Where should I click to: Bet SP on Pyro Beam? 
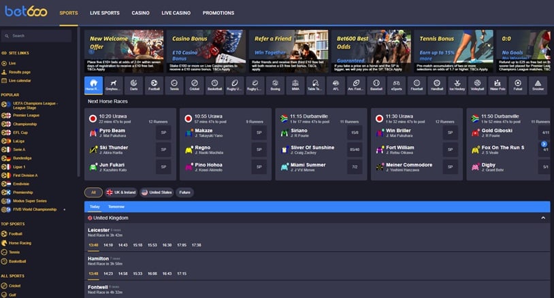pyautogui.click(x=163, y=133)
